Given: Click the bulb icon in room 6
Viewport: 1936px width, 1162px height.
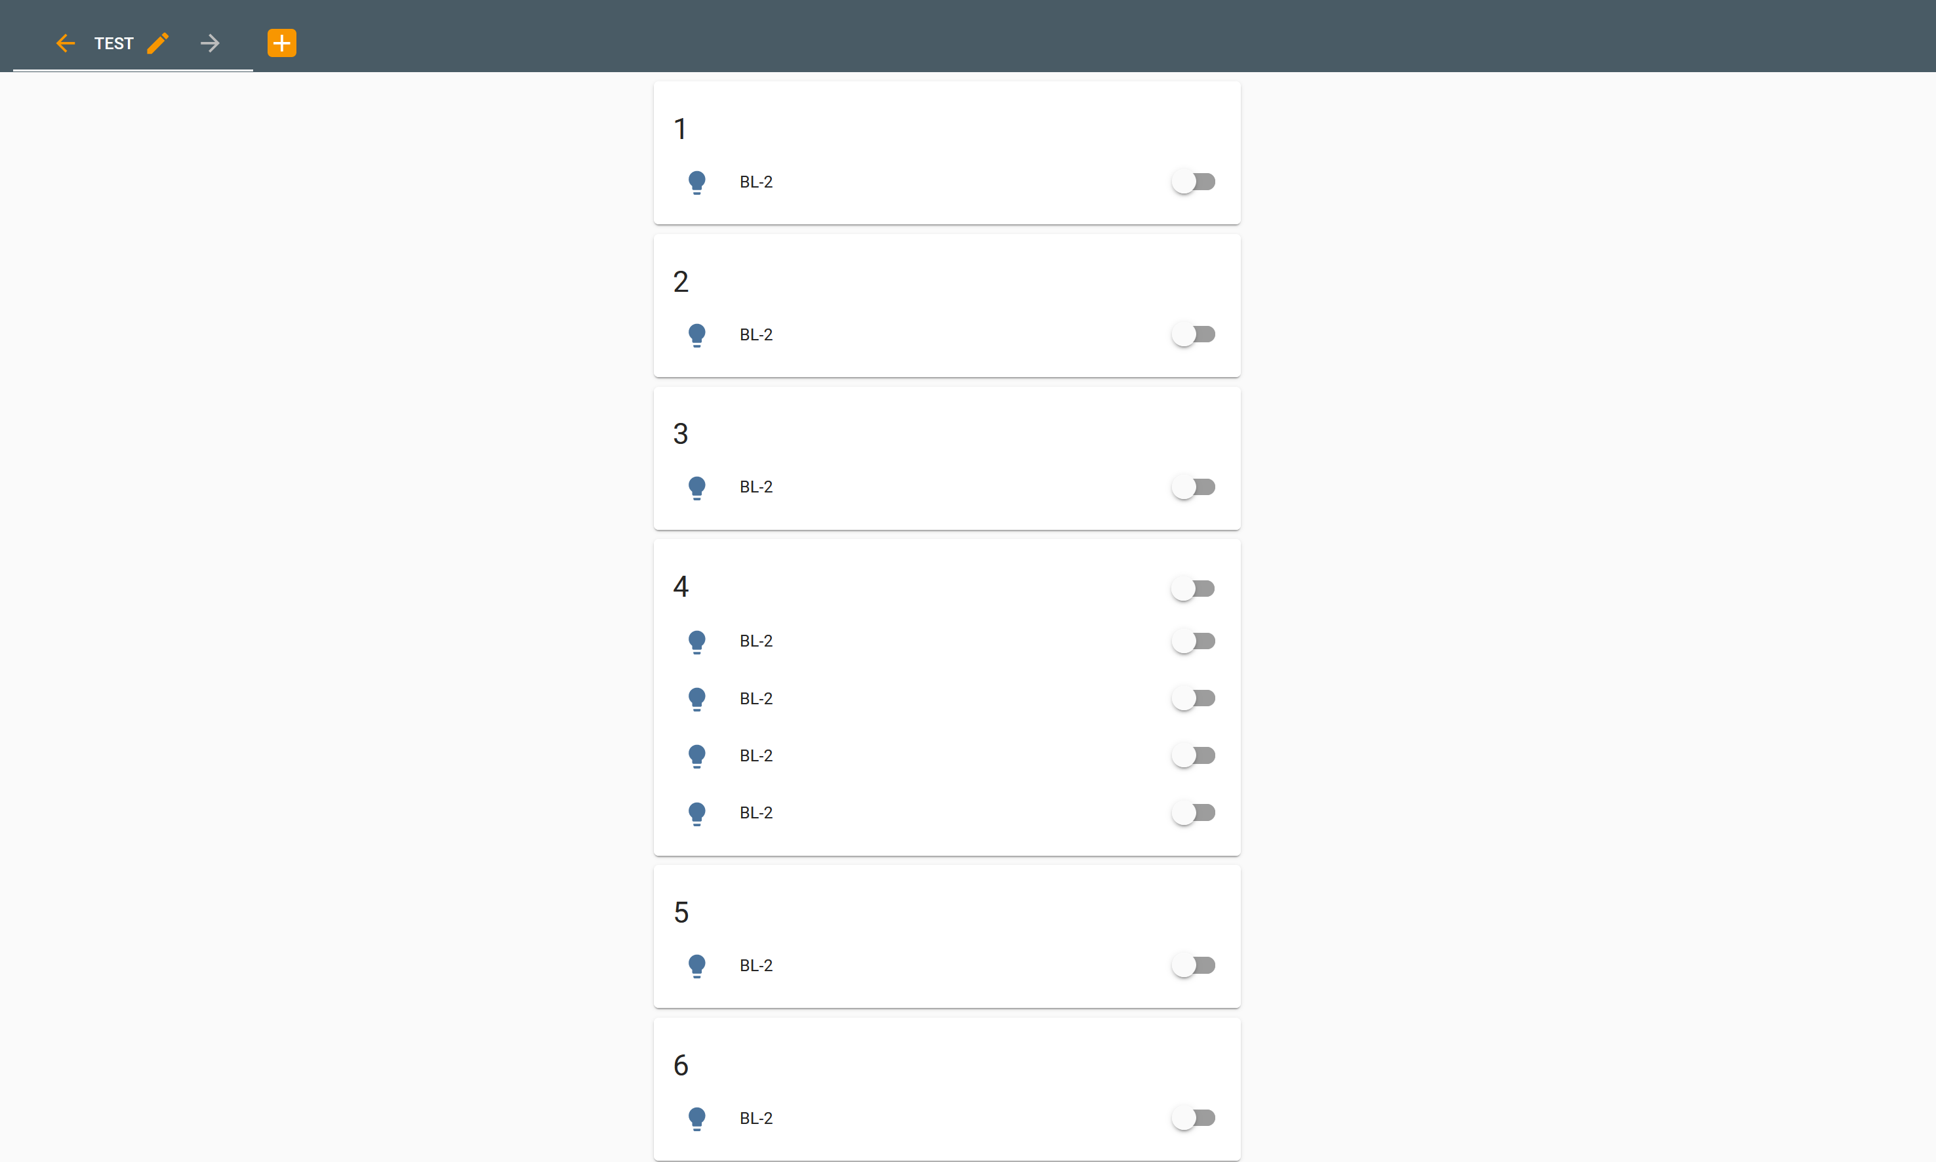Looking at the screenshot, I should [696, 1118].
